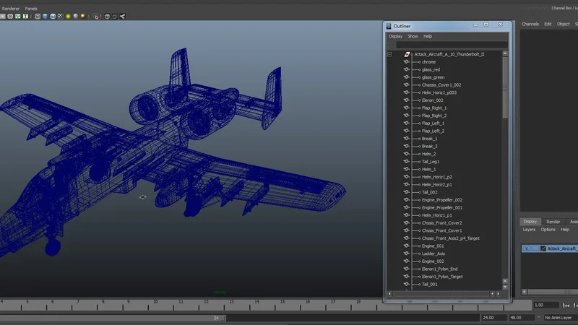The height and width of the screenshot is (325, 578).
Task: Click the wireframe on shaded cube icon
Action: pyautogui.click(x=53, y=16)
